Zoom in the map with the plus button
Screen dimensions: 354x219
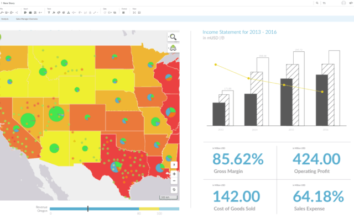[x=174, y=174]
